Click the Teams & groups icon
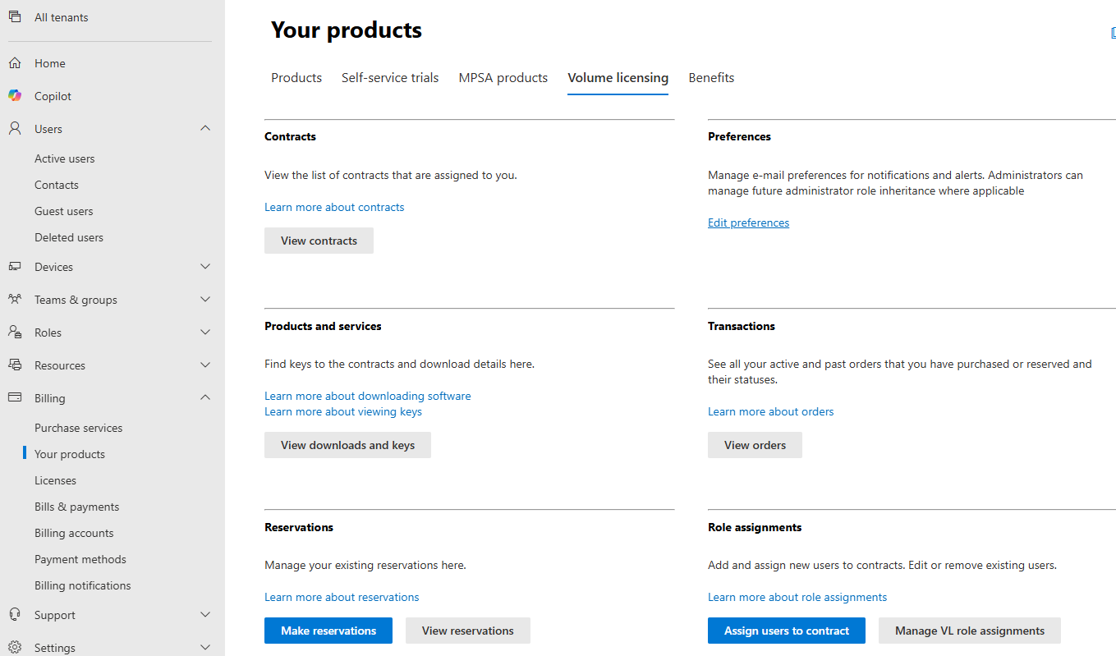The height and width of the screenshot is (656, 1116). pyautogui.click(x=15, y=300)
